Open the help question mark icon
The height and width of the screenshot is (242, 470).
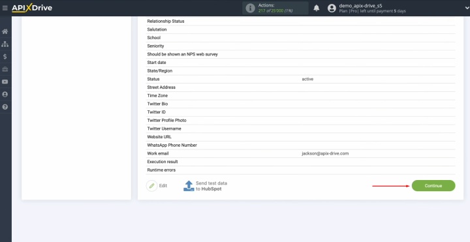click(5, 107)
